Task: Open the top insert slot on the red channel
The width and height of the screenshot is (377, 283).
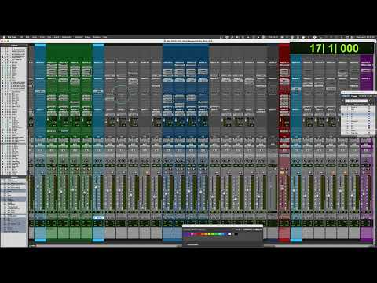Action: click(284, 64)
